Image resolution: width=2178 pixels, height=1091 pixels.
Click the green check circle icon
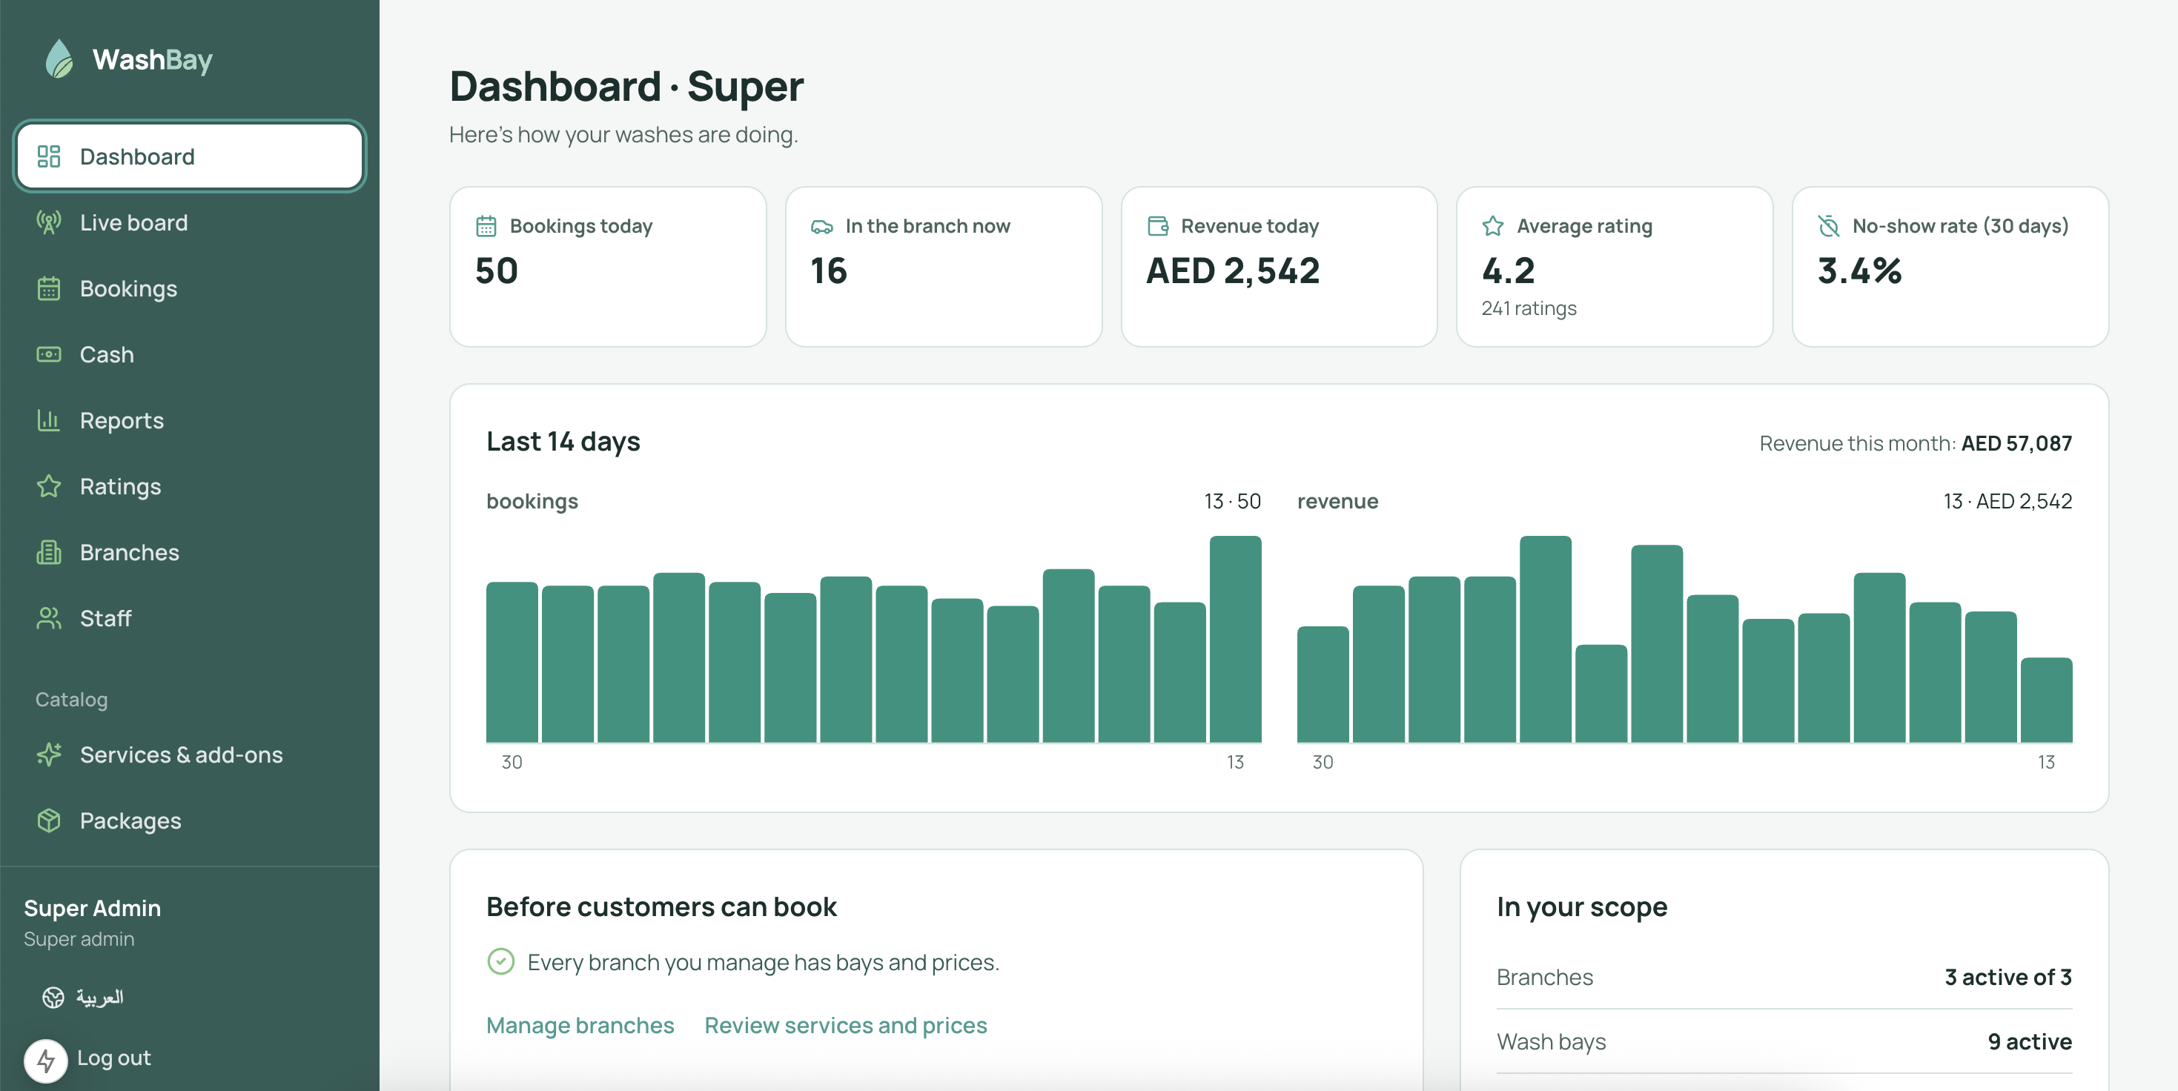point(500,961)
